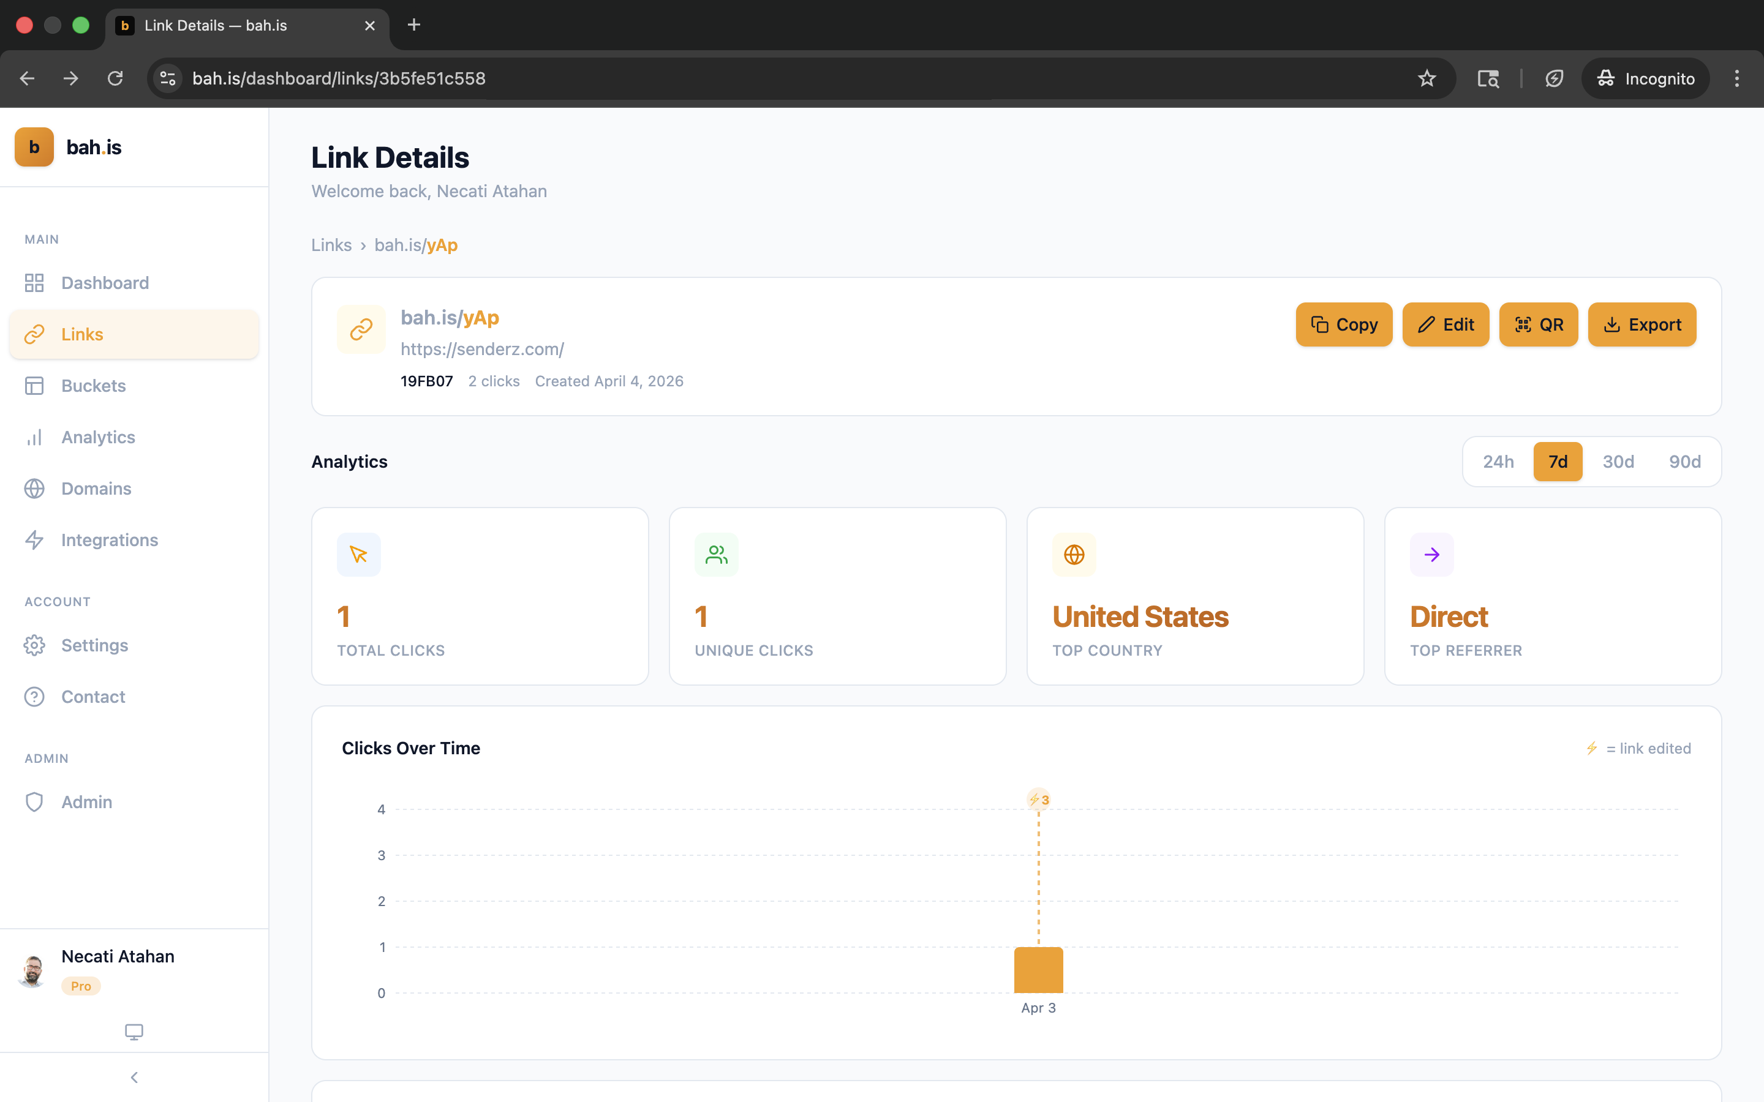The image size is (1764, 1102).
Task: Open the Admin shield icon
Action: pos(34,802)
